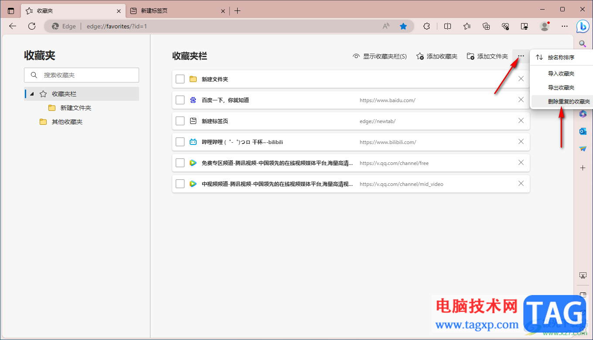
Task: Go back with the back arrow
Action: click(13, 26)
